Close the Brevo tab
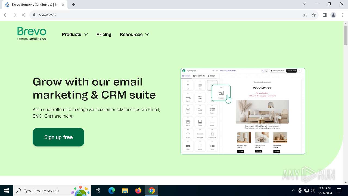This screenshot has width=348, height=196. (63, 5)
